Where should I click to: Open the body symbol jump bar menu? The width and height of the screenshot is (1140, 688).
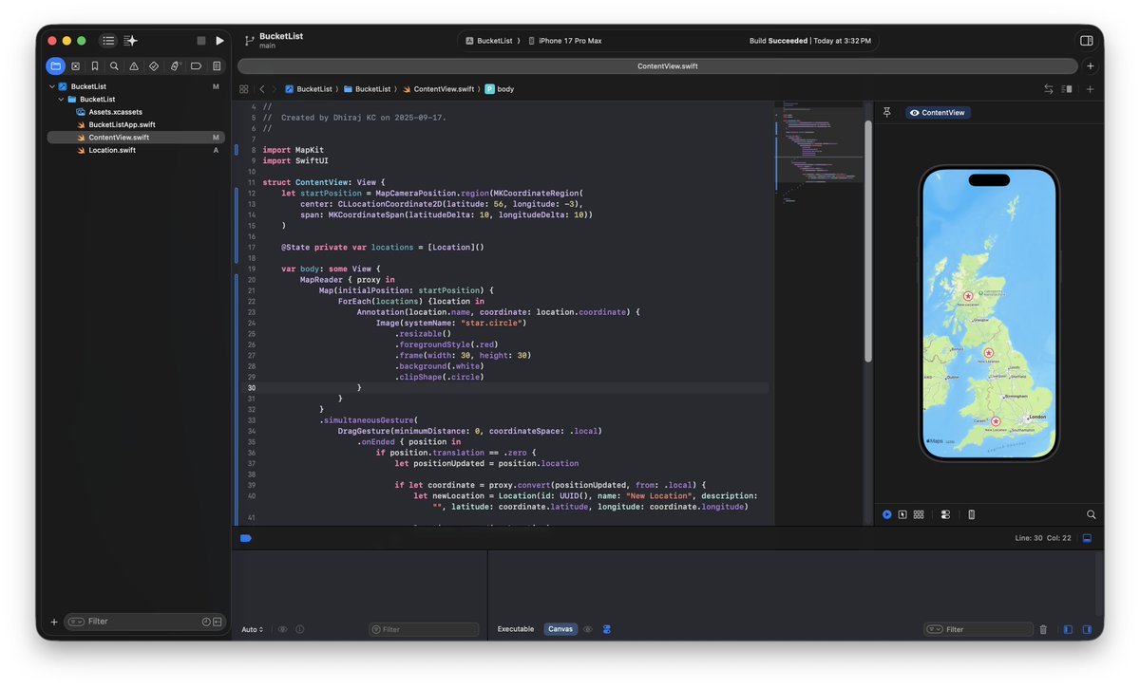click(x=500, y=89)
